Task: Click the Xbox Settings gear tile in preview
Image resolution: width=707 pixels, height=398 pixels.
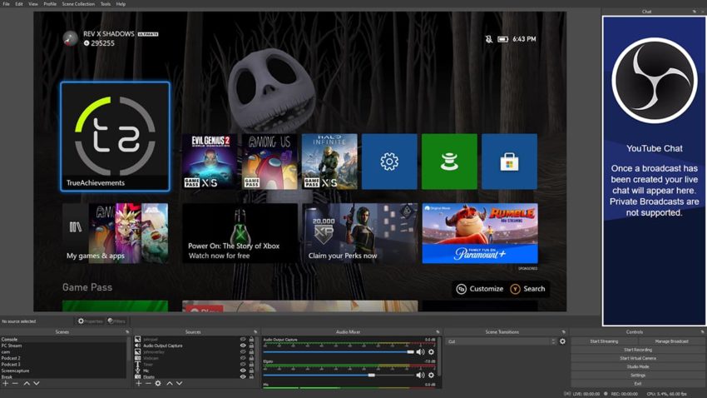Action: 389,162
